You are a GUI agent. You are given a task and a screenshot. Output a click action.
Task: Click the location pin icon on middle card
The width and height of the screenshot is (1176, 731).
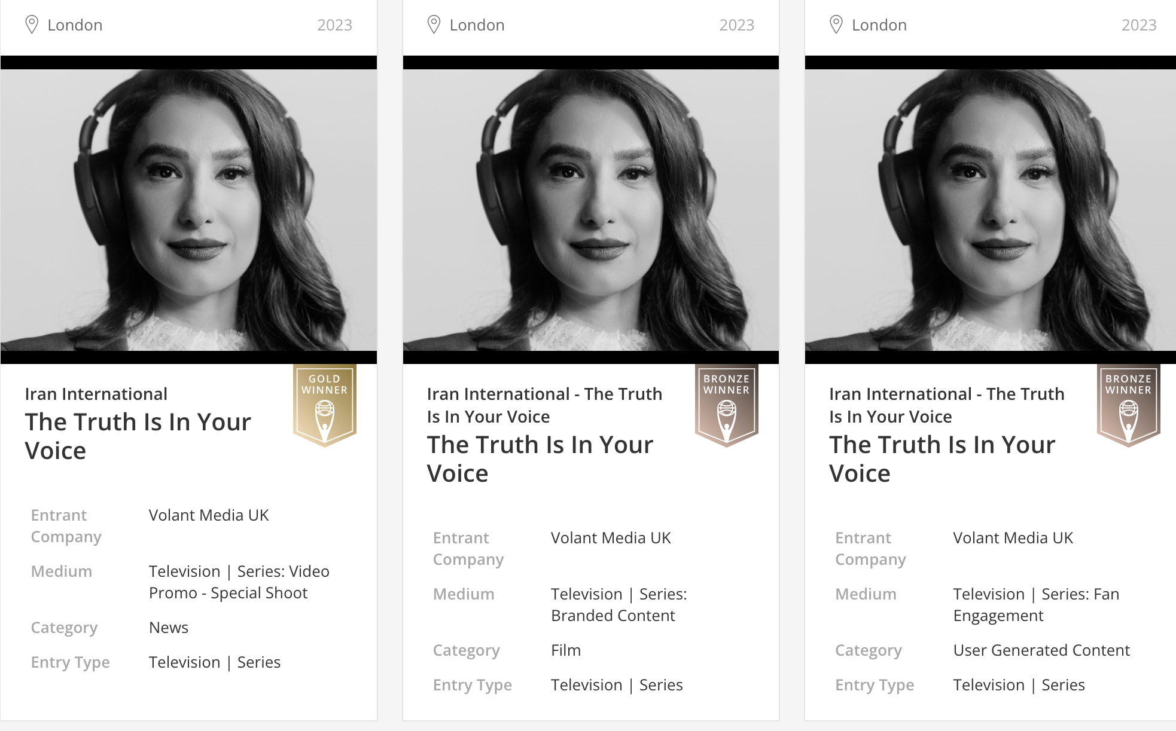click(434, 25)
